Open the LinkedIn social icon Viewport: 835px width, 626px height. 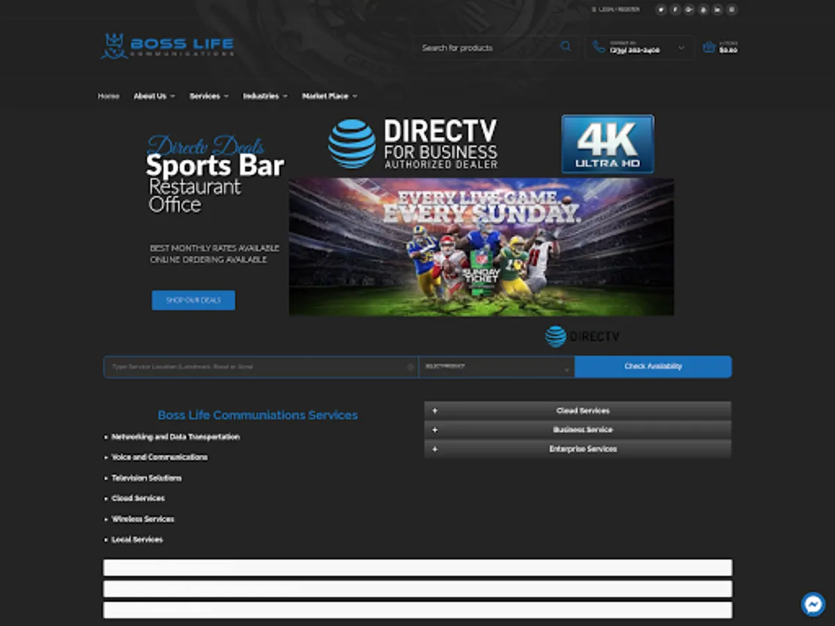(x=717, y=10)
